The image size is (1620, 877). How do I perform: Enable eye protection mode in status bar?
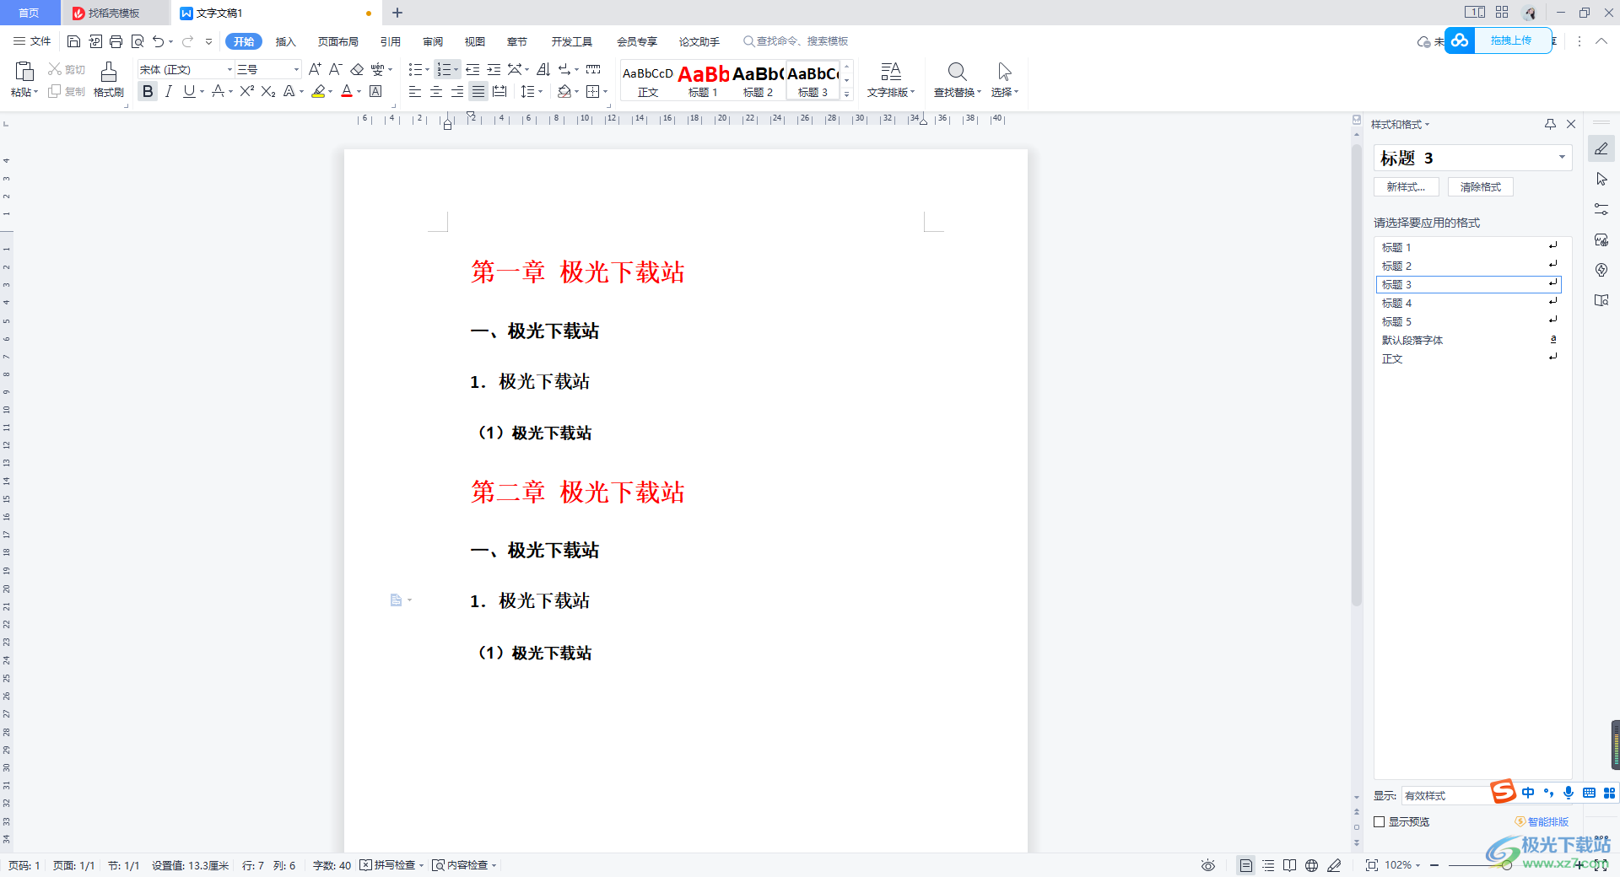(1208, 865)
